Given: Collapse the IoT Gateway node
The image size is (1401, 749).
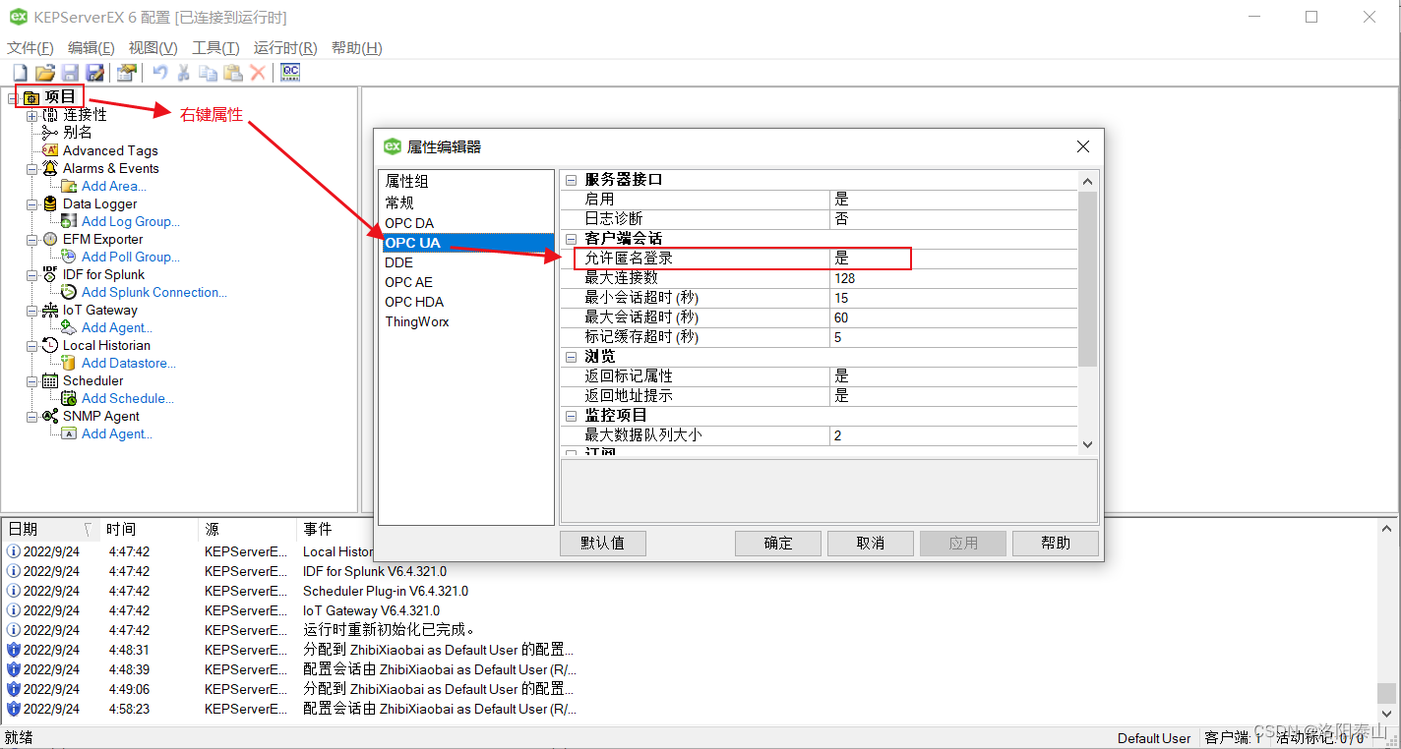Looking at the screenshot, I should click(31, 310).
